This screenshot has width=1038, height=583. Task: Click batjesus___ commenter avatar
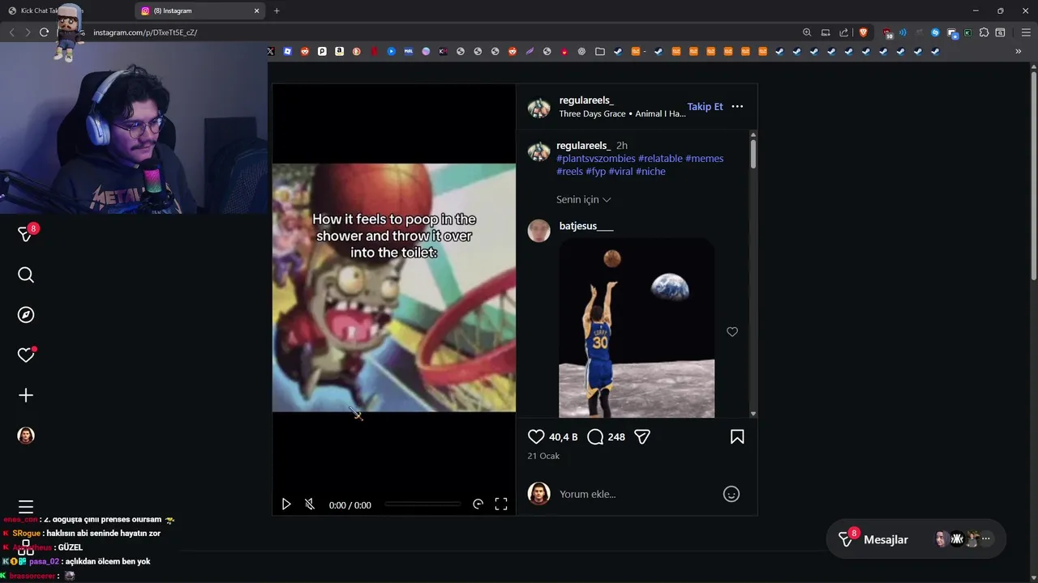point(539,231)
